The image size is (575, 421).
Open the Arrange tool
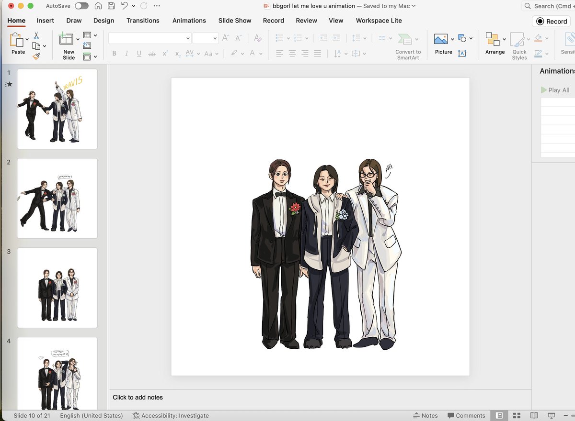coord(492,39)
